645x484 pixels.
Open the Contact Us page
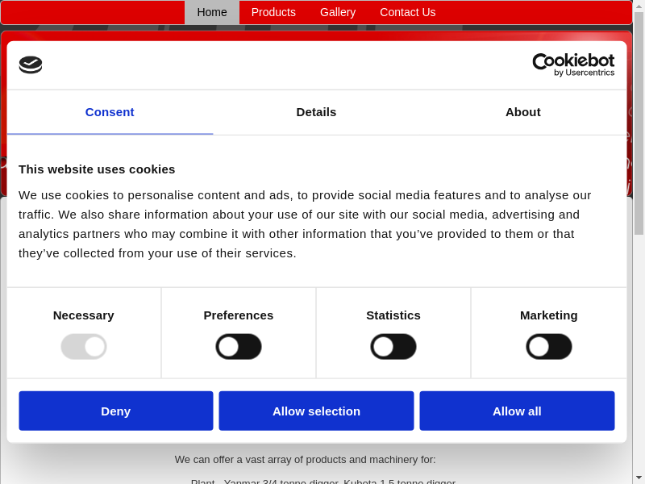click(x=407, y=12)
